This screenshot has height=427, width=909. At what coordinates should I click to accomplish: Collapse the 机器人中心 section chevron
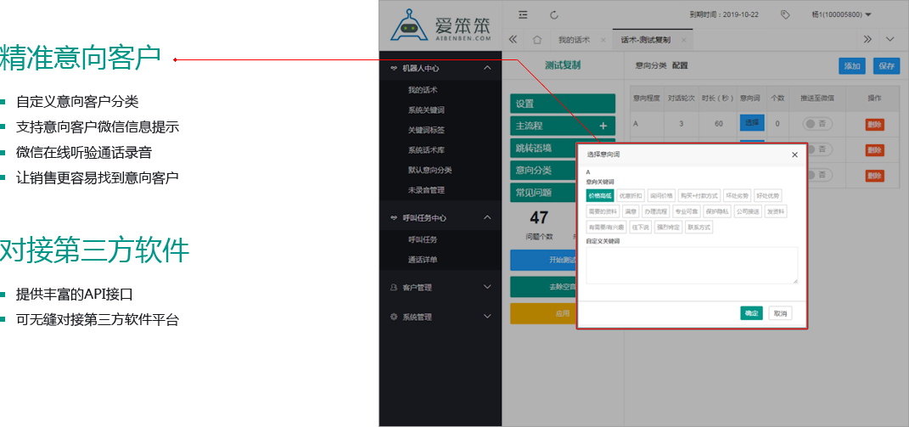[487, 68]
